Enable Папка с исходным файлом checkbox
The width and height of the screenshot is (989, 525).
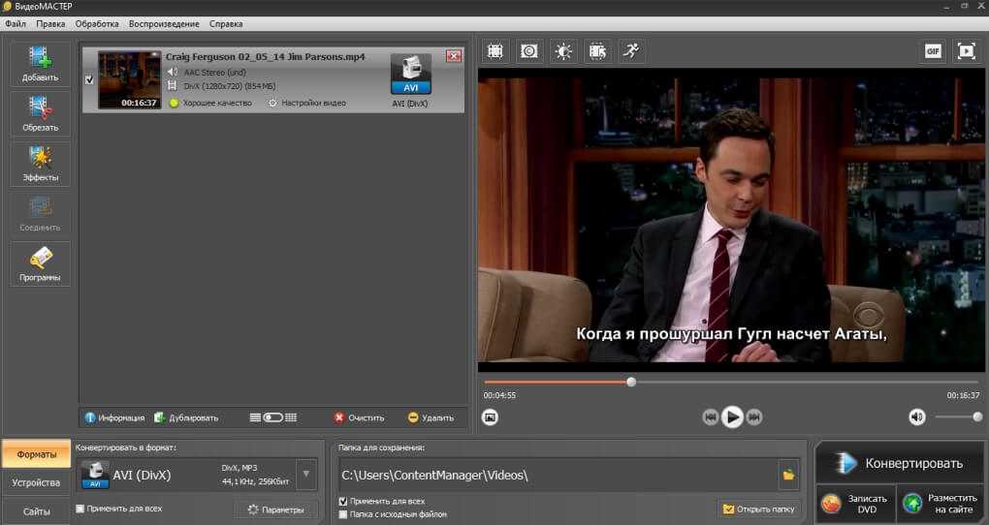(x=343, y=514)
